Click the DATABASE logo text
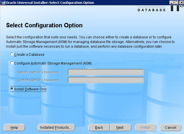 [151, 10]
